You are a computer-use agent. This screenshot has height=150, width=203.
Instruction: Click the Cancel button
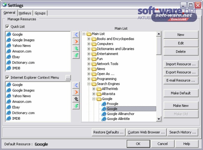point(163,144)
